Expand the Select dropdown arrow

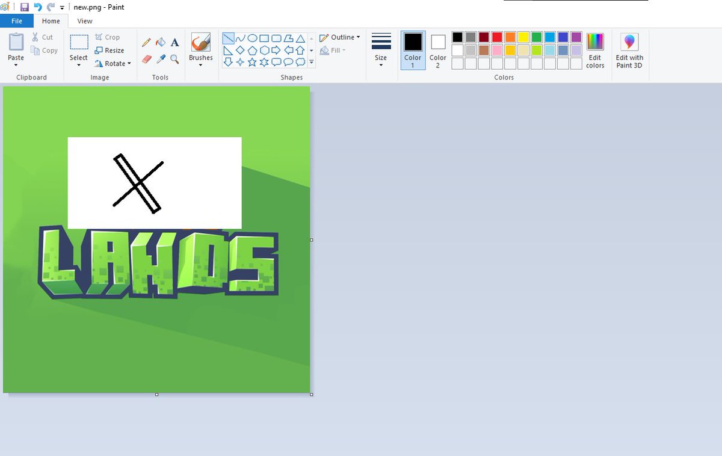pos(79,65)
